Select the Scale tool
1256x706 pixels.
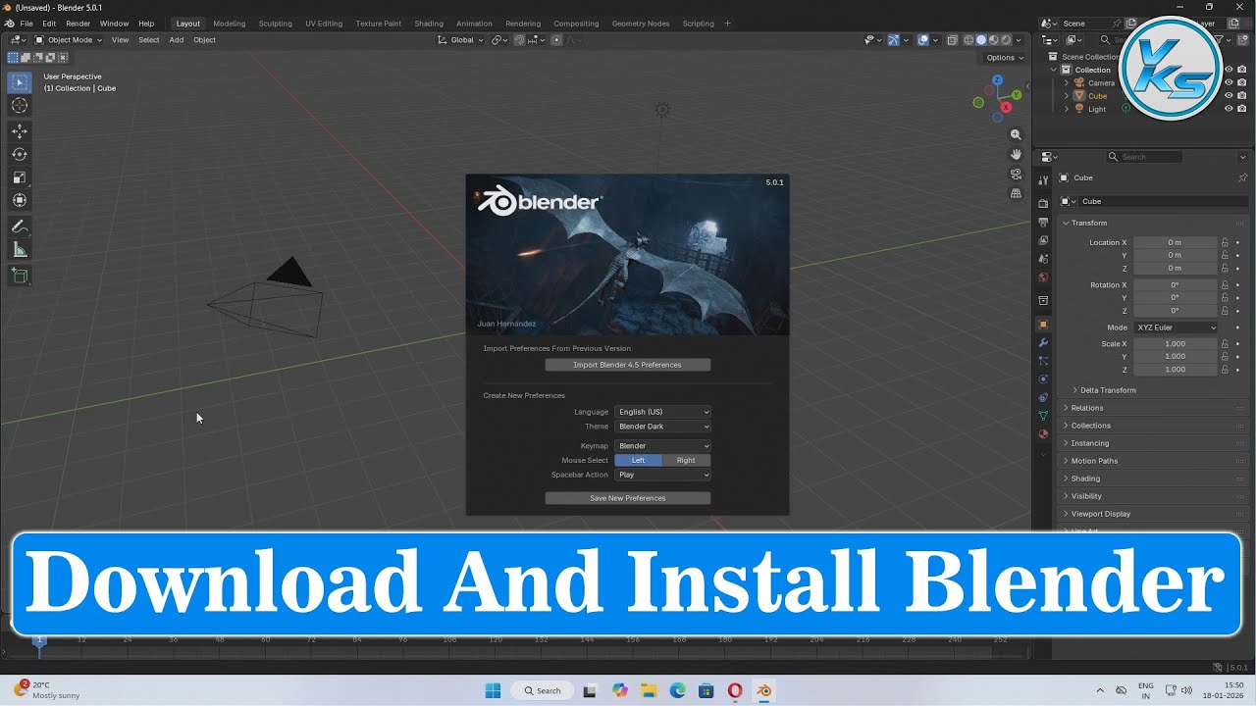(20, 177)
